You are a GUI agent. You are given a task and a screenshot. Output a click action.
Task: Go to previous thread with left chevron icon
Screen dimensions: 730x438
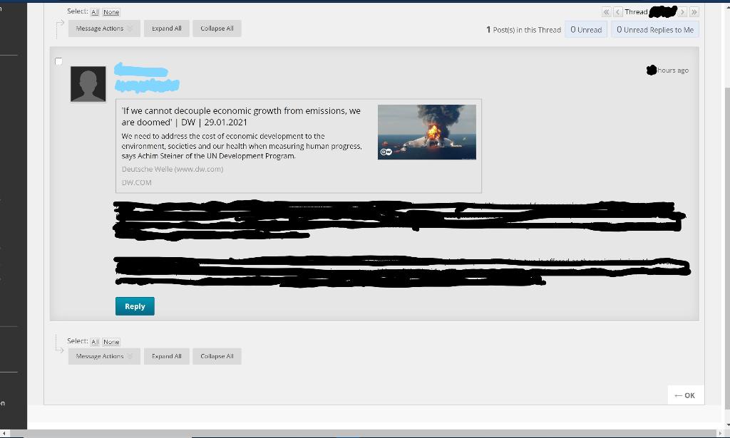(x=617, y=11)
